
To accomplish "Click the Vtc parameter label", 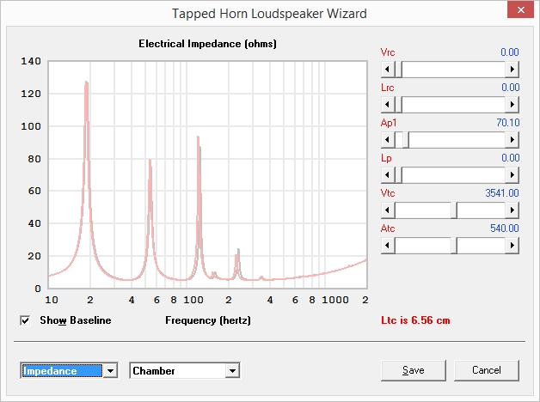I will (388, 193).
